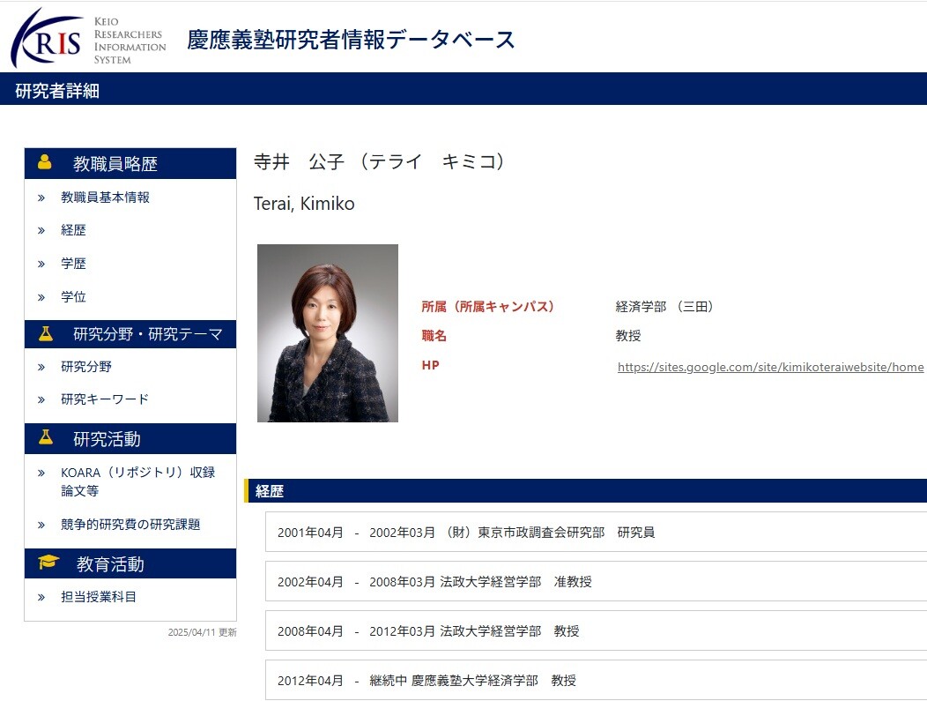
Task: Open the 学位 section link
Action: click(73, 297)
